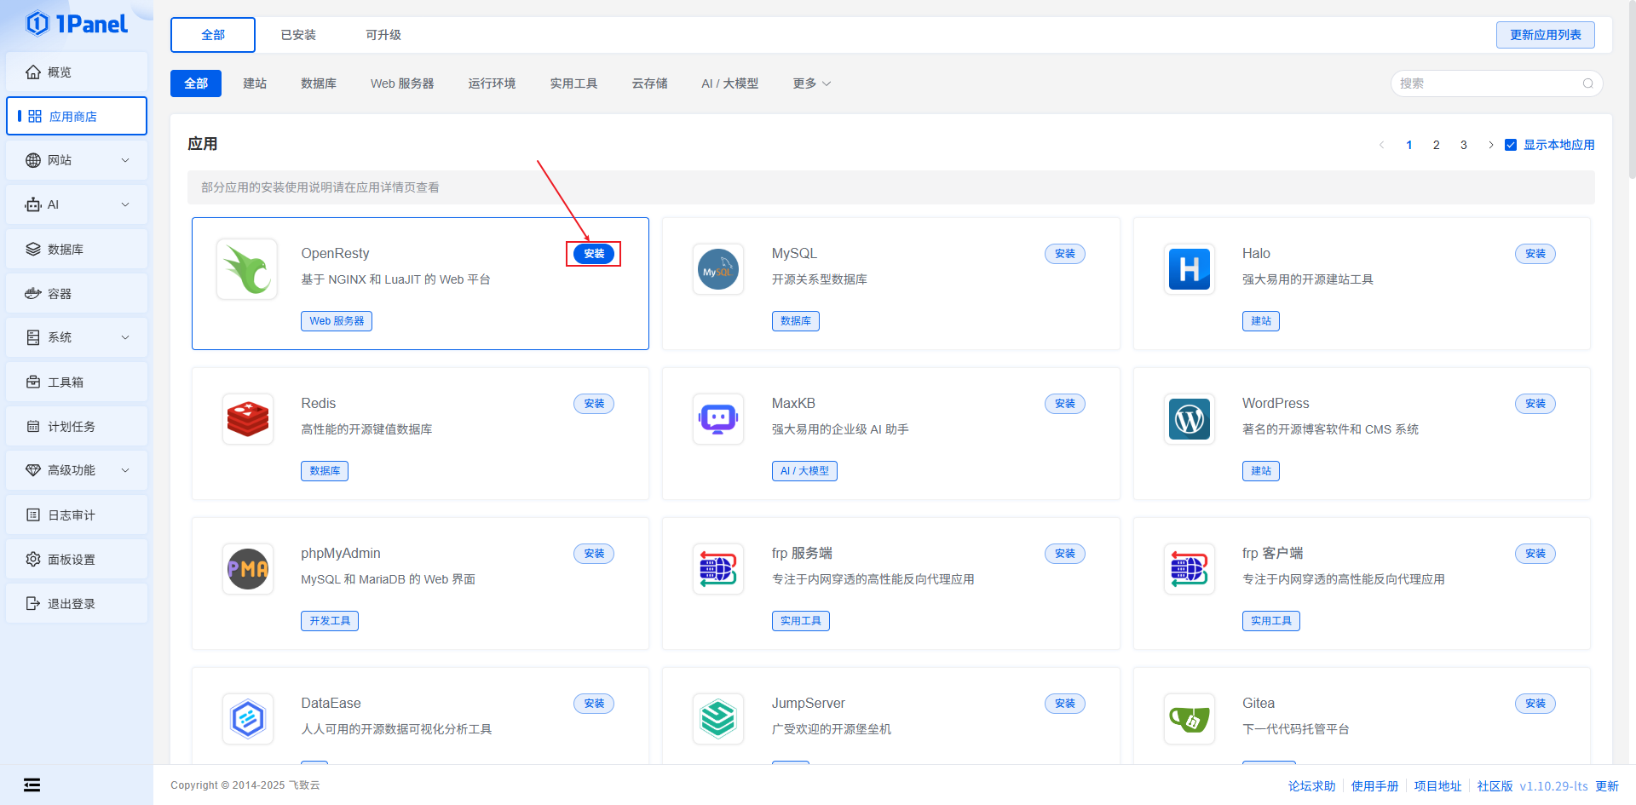Open the WordPress app logo
Image resolution: width=1636 pixels, height=805 pixels.
1190,419
